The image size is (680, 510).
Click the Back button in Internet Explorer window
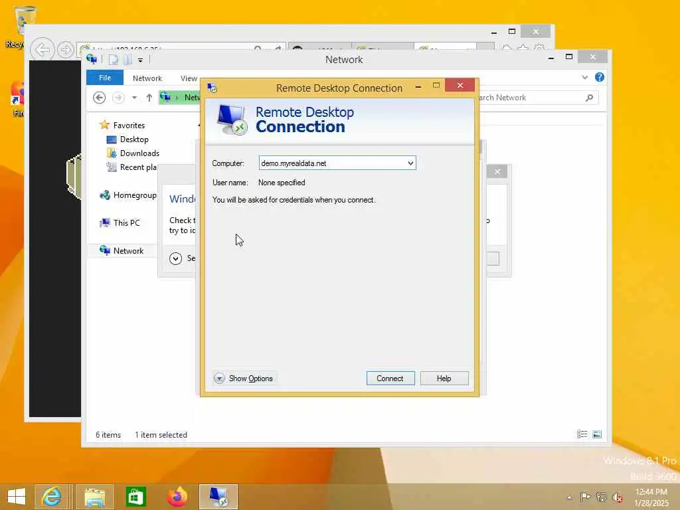42,49
